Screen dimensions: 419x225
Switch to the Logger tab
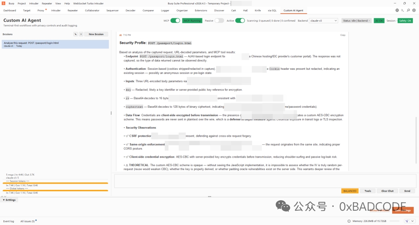point(165,10)
